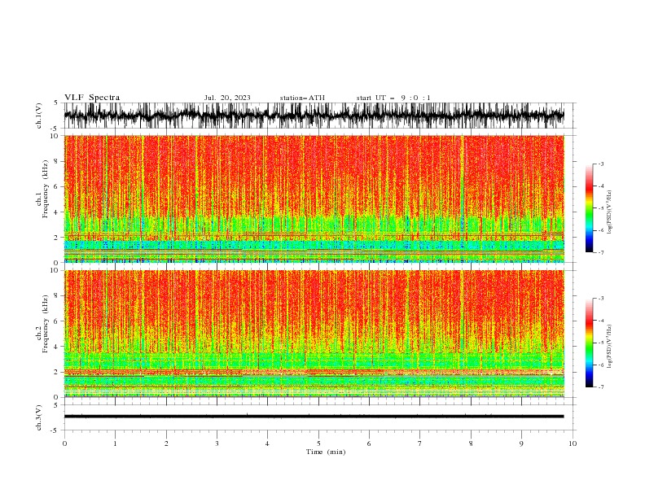Viewport: 645px width, 498px height.
Task: Click the ch.1 PSD color scale bar
Action: tap(589, 208)
